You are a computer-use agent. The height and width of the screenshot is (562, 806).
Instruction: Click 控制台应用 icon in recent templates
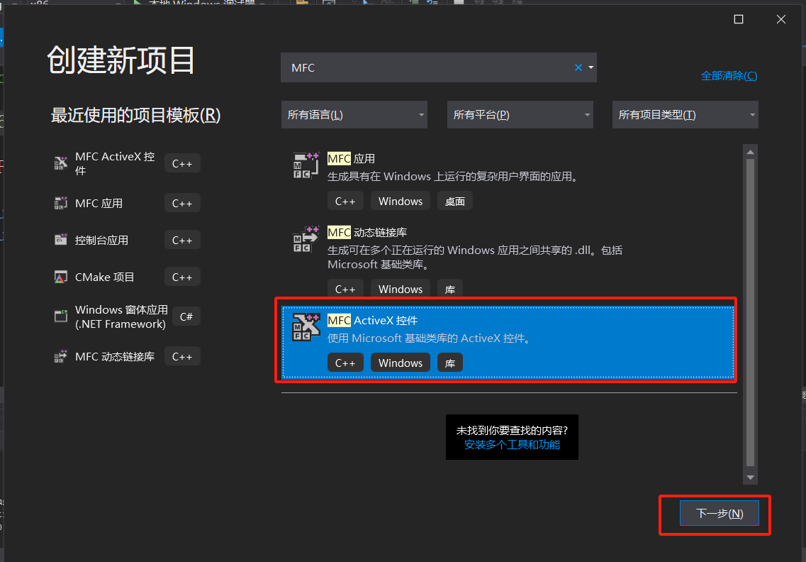(x=61, y=240)
